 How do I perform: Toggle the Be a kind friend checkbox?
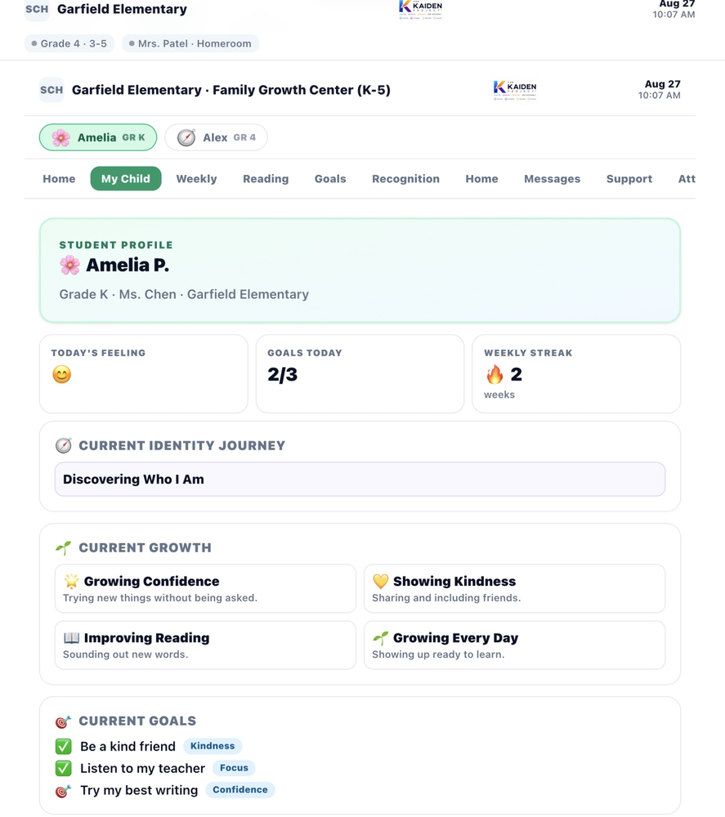(64, 746)
